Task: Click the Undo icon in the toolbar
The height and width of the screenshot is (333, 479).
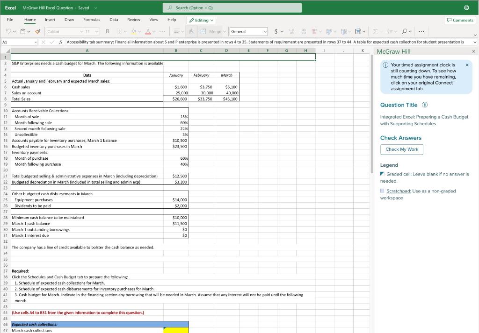Action: click(9, 31)
